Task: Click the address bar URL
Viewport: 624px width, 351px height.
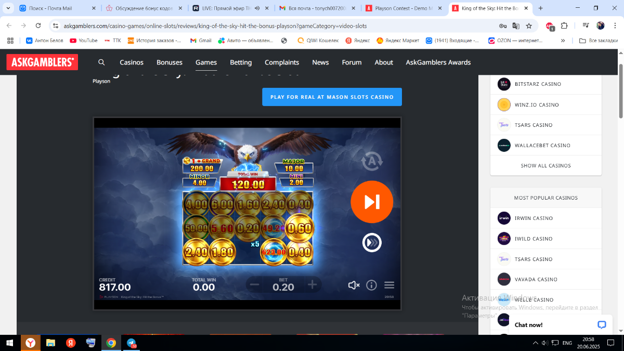Action: click(215, 26)
